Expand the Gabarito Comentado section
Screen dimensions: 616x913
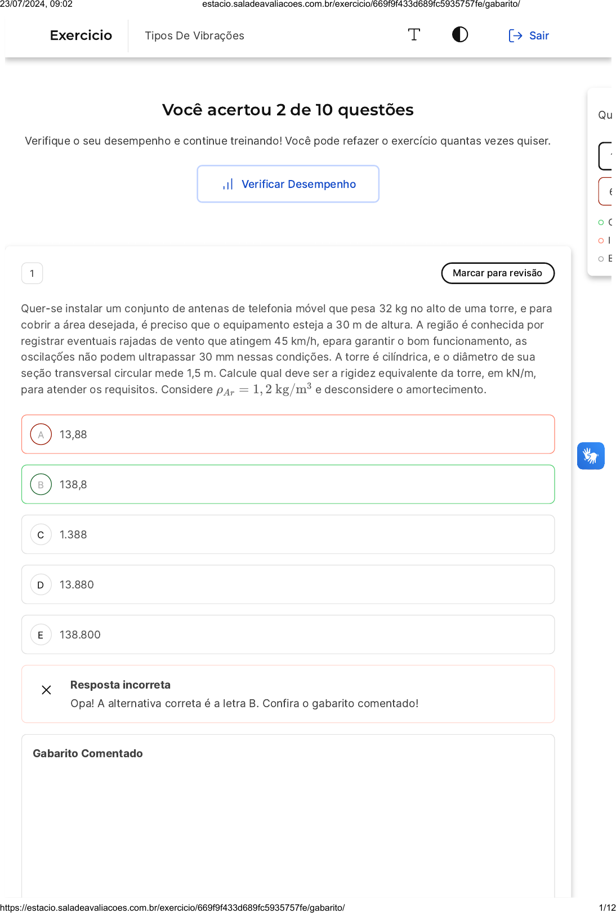tap(88, 753)
